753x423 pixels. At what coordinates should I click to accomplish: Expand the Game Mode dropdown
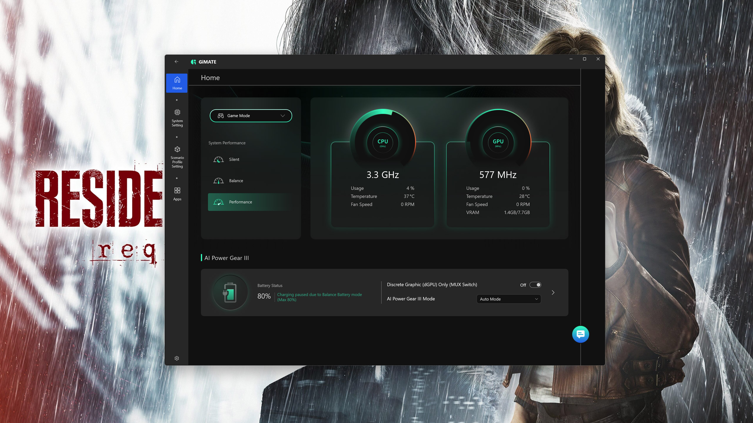click(x=251, y=116)
